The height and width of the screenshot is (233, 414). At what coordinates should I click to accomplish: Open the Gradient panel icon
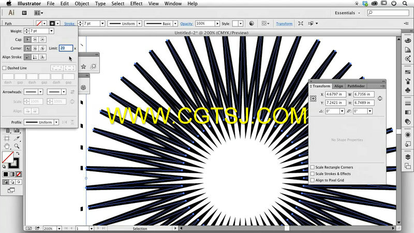408,112
